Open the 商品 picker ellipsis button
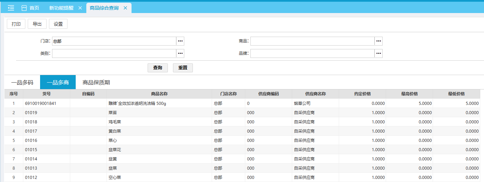Viewport: 484px width, 182px height. (378, 41)
